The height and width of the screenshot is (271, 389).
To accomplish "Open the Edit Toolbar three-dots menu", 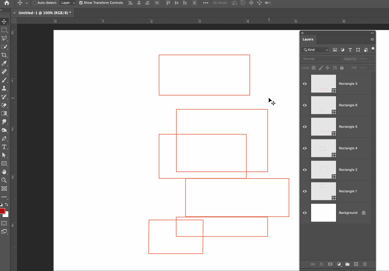I will [4, 197].
